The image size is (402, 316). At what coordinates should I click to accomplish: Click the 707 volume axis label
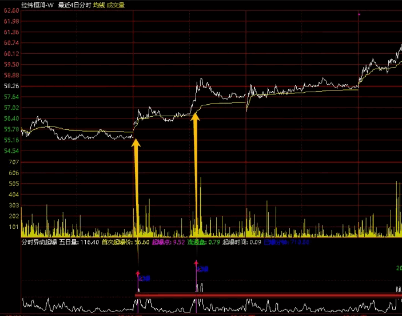14,162
